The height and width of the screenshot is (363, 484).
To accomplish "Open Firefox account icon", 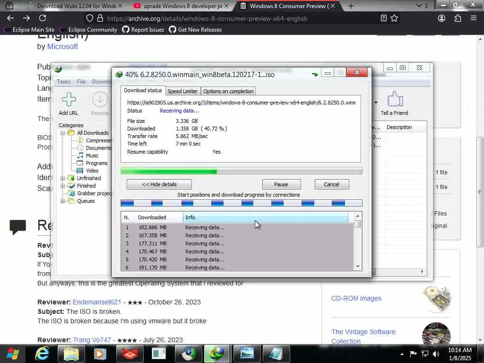I will click(x=442, y=18).
